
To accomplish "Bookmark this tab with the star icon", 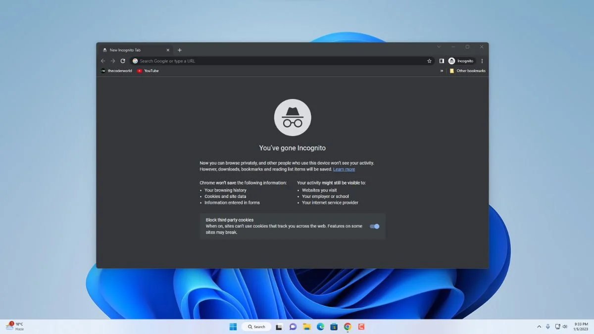I will [x=429, y=61].
